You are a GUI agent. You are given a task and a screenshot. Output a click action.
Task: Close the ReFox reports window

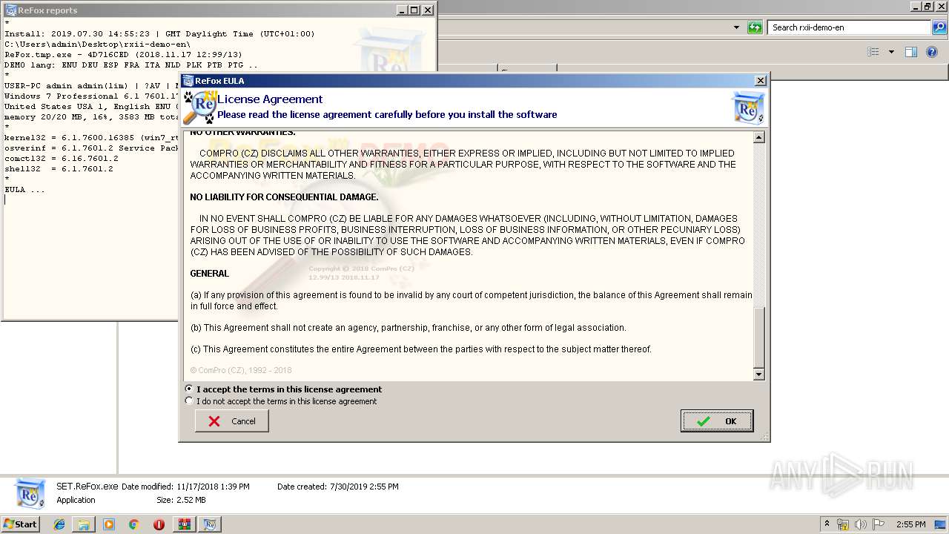[x=428, y=10]
